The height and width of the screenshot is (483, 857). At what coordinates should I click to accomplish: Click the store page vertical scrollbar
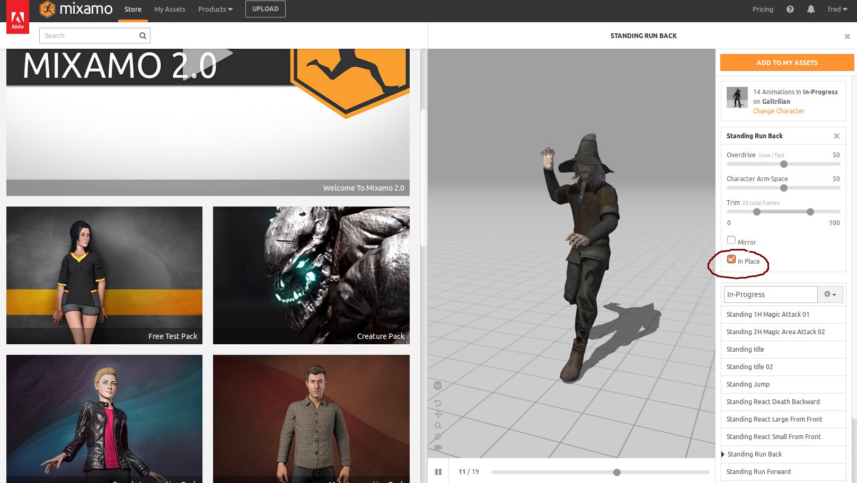pos(423,178)
